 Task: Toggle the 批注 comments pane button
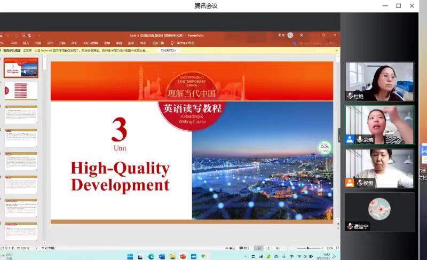244,248
